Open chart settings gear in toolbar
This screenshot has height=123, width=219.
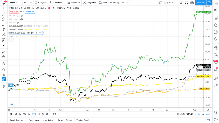coord(181,3)
